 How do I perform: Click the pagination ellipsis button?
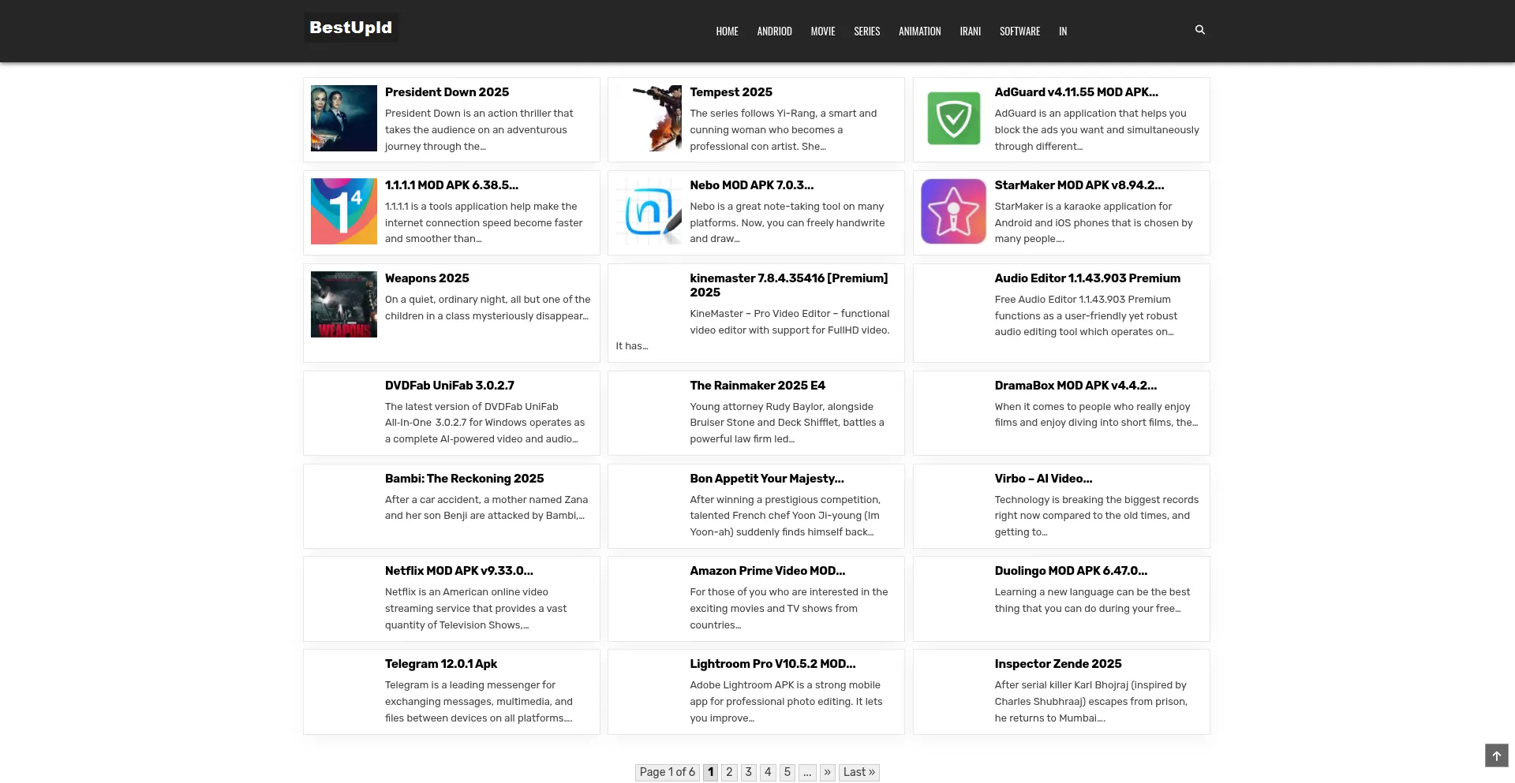807,772
